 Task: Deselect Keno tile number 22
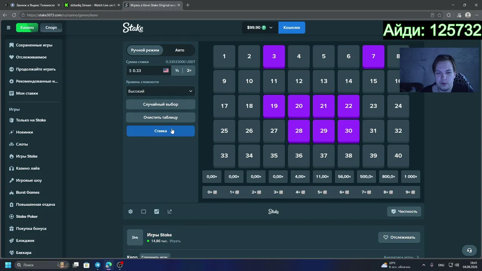click(348, 106)
